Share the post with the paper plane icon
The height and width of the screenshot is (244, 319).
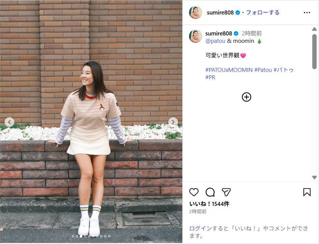pyautogui.click(x=226, y=192)
